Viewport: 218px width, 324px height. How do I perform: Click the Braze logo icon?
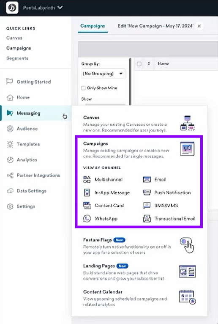coord(12,8)
